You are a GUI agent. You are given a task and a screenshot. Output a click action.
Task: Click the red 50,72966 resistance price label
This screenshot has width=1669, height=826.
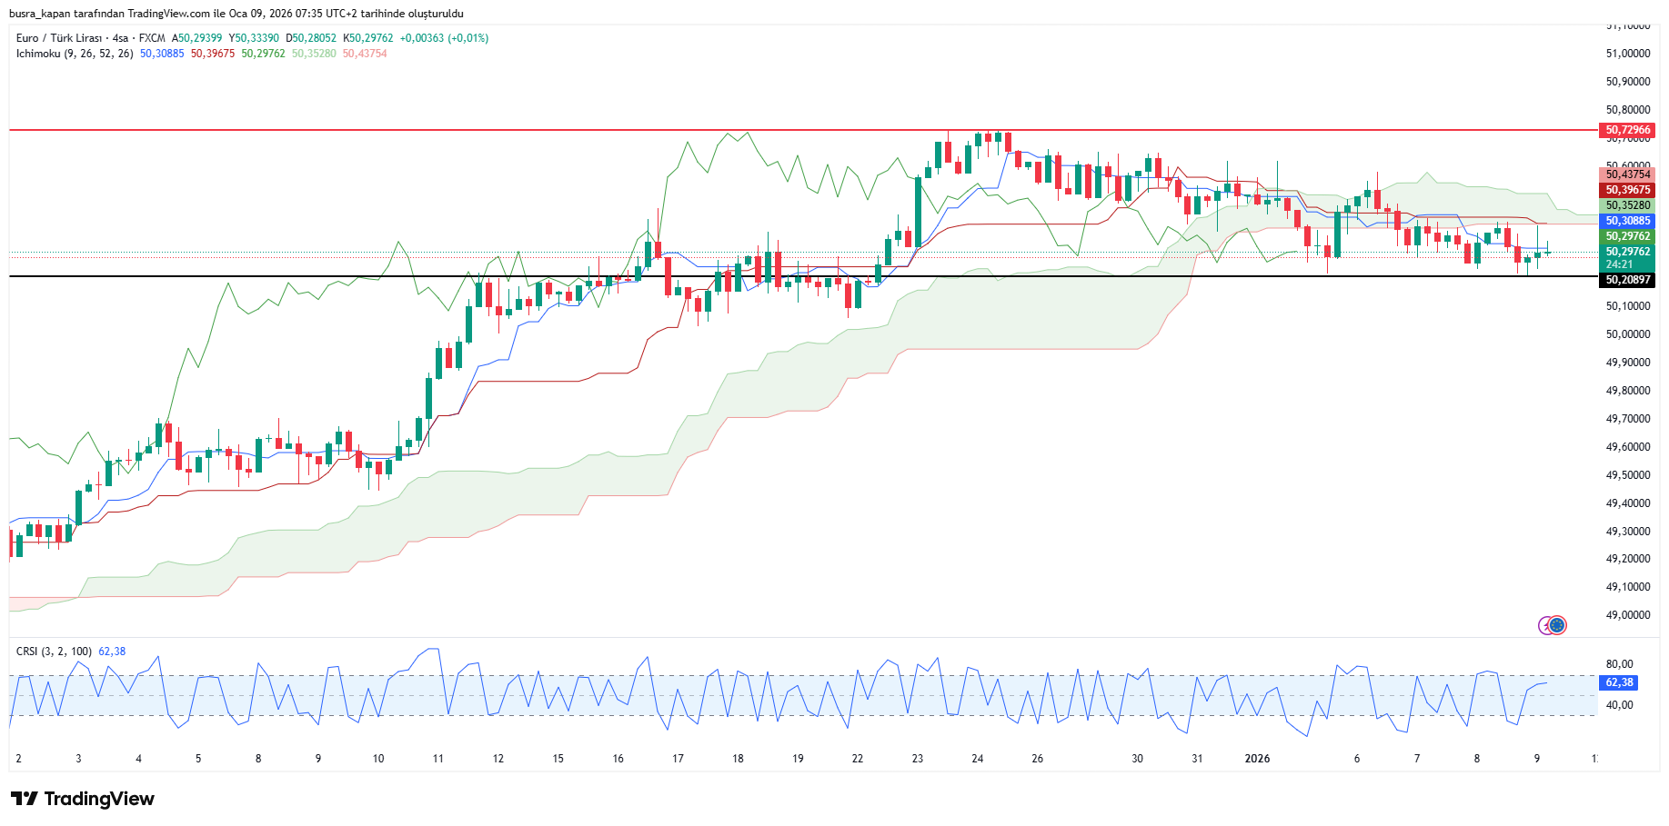pyautogui.click(x=1627, y=130)
